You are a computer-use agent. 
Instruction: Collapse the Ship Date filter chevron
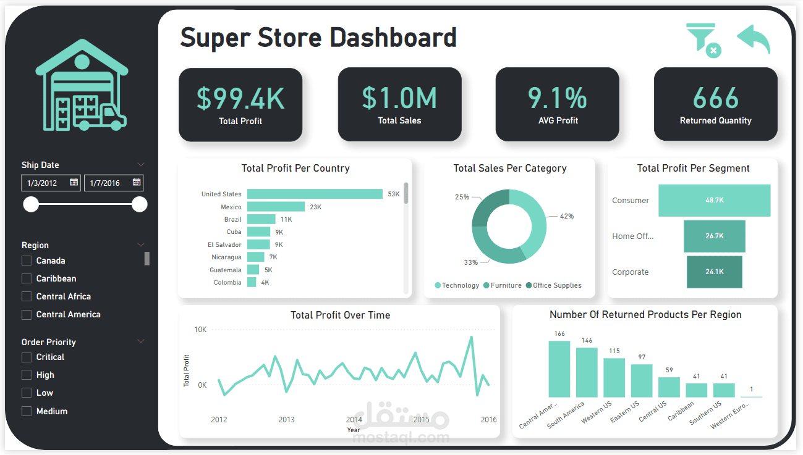pyautogui.click(x=141, y=164)
